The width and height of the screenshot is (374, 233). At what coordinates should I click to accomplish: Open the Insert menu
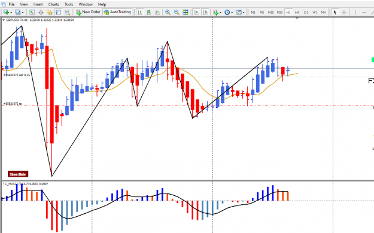[38, 4]
